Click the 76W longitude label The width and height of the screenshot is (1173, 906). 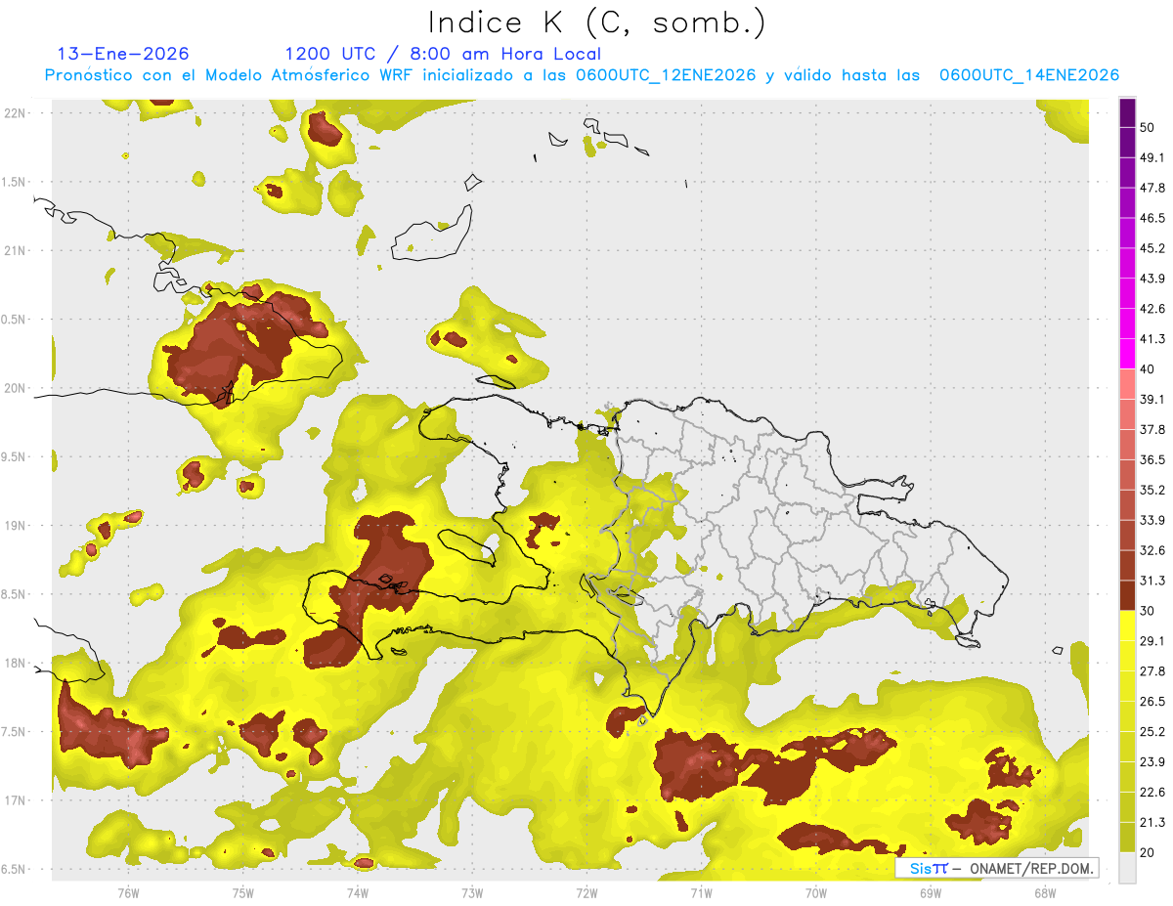pos(128,892)
